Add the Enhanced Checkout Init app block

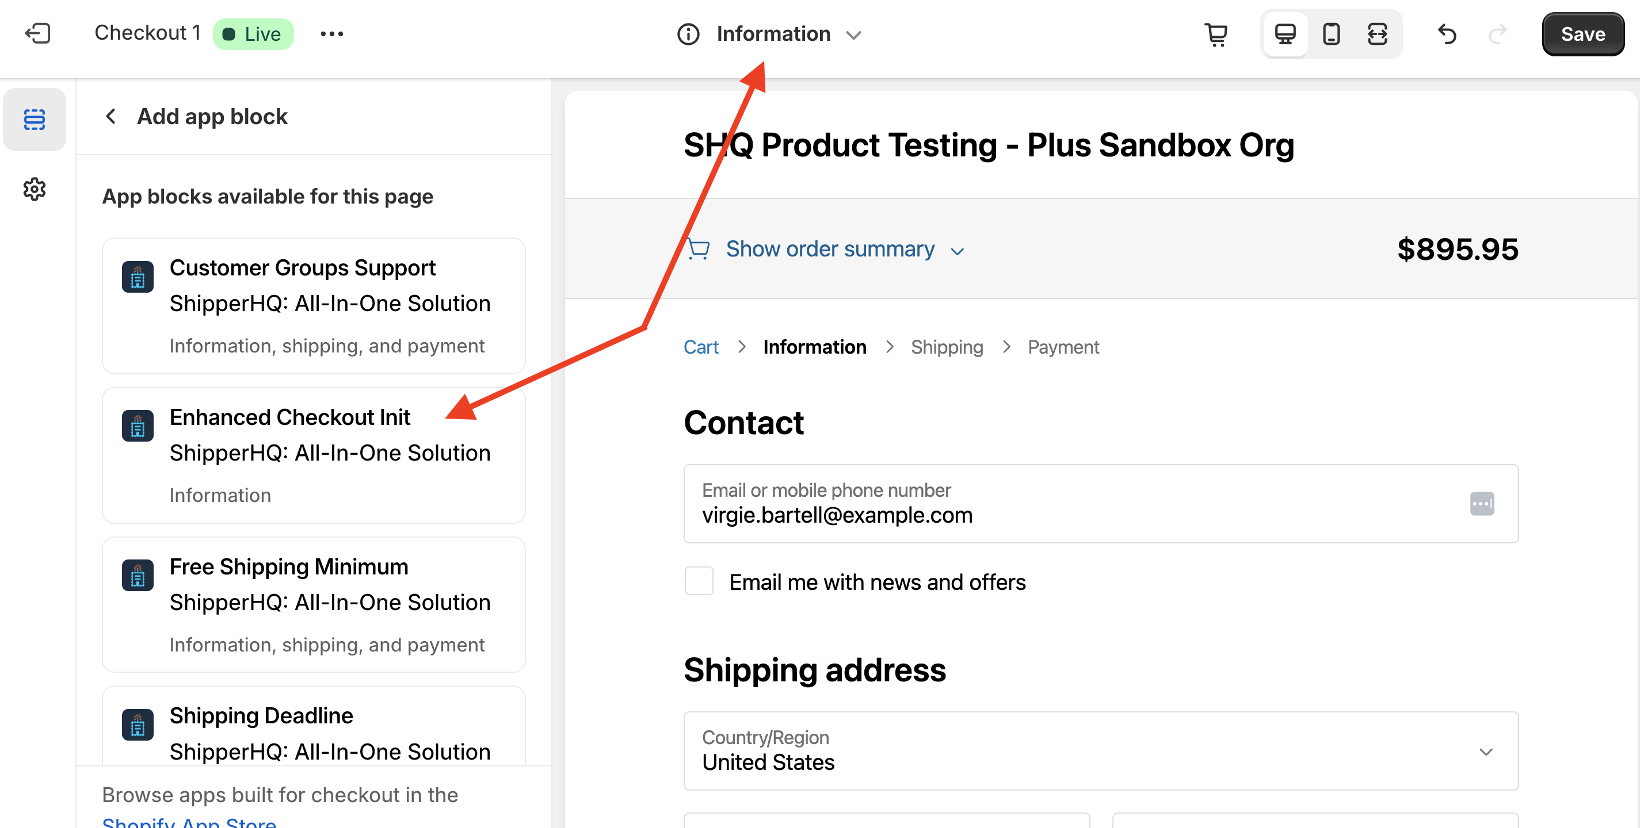pos(313,455)
